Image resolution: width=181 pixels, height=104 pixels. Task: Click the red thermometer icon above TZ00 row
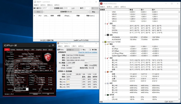(x=108, y=24)
